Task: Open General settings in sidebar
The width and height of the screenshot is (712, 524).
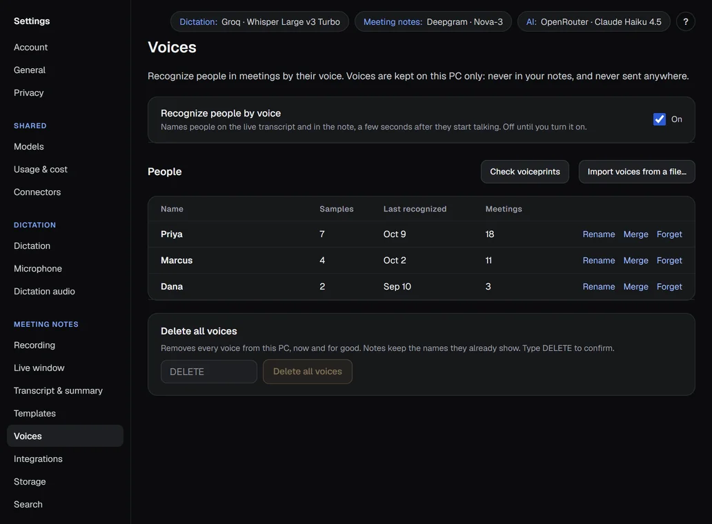Action: click(65, 70)
